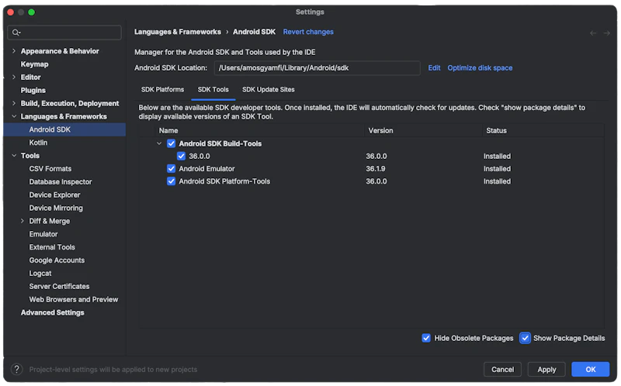621x386 pixels.
Task: Go forward with the right arrow icon
Action: (x=607, y=33)
